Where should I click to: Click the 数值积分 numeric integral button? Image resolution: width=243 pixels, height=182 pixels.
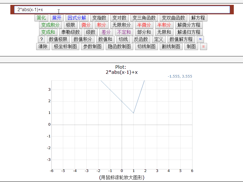[x=83, y=39]
